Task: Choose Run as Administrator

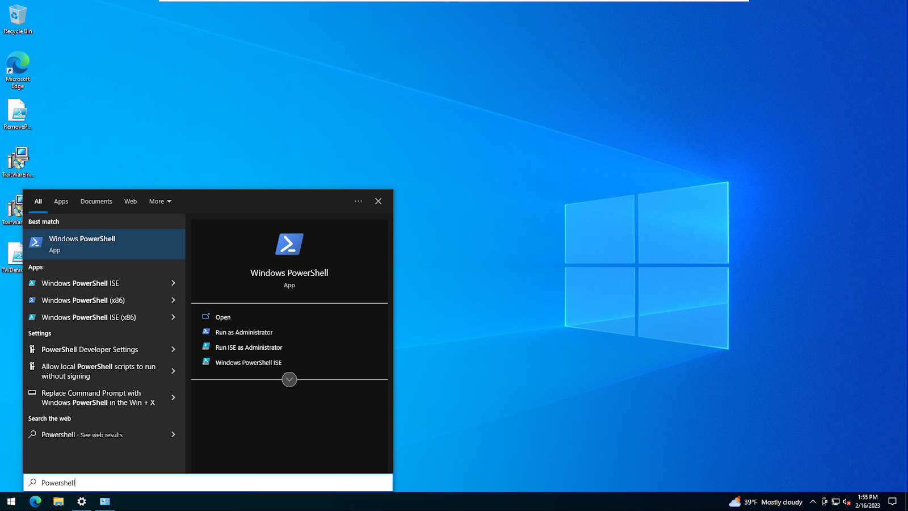Action: tap(244, 332)
